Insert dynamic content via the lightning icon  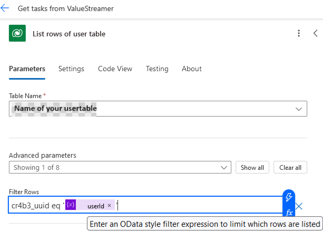pyautogui.click(x=289, y=197)
